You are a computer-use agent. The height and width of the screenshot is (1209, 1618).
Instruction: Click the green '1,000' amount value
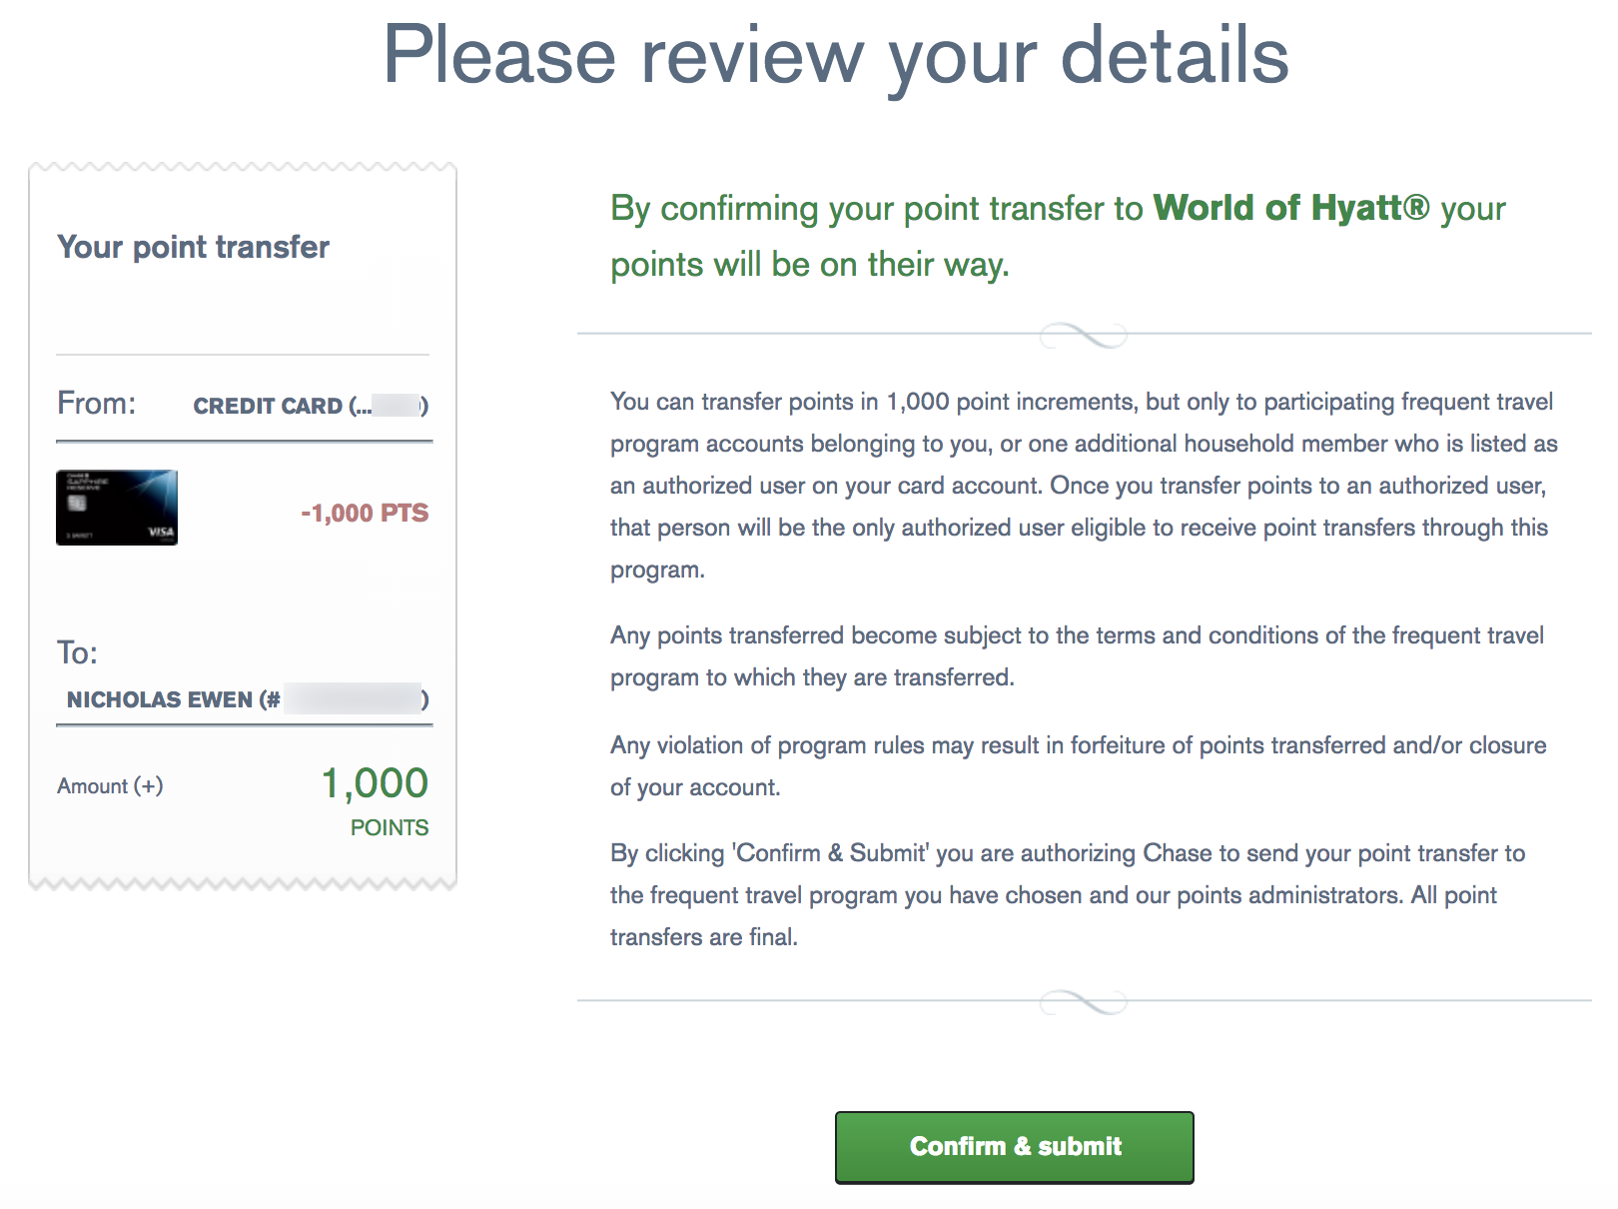coord(375,783)
